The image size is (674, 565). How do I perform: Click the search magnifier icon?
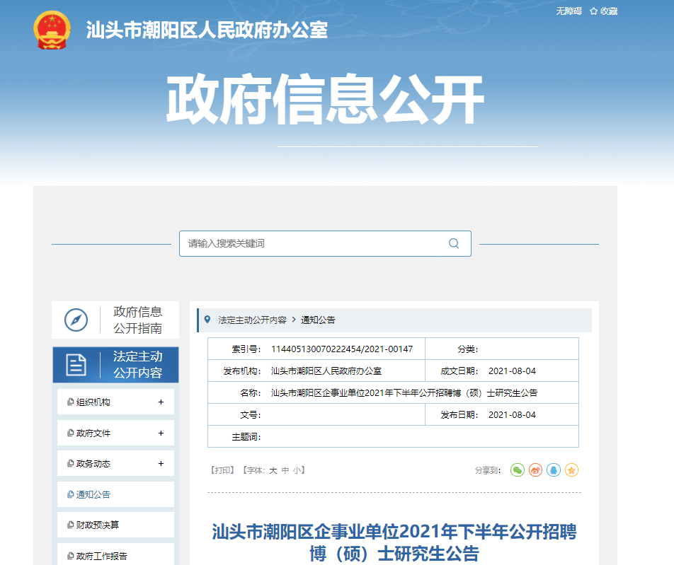tap(454, 243)
